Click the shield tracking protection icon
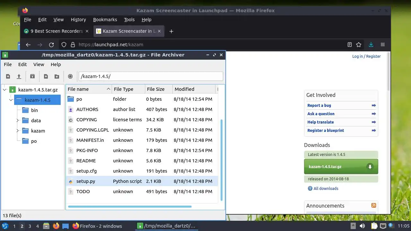This screenshot has width=411, height=231. [64, 45]
